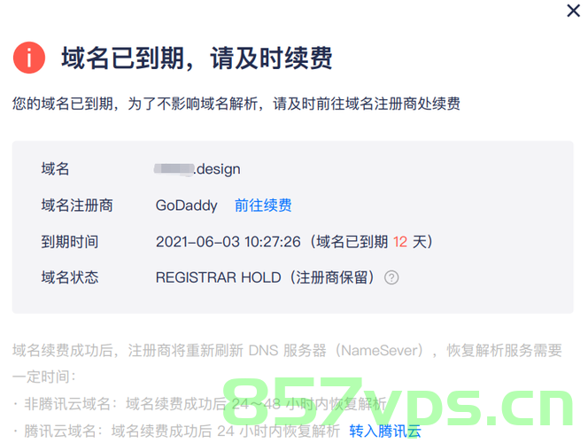Select the blurred .design domain name
Image resolution: width=588 pixels, height=443 pixels.
pyautogui.click(x=197, y=169)
